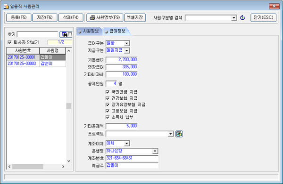Click the 예금주 field
The width and height of the screenshot is (283, 184).
point(132,166)
